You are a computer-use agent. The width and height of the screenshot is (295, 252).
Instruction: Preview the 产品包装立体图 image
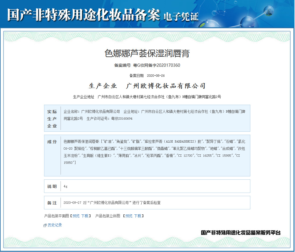click(x=129, y=216)
